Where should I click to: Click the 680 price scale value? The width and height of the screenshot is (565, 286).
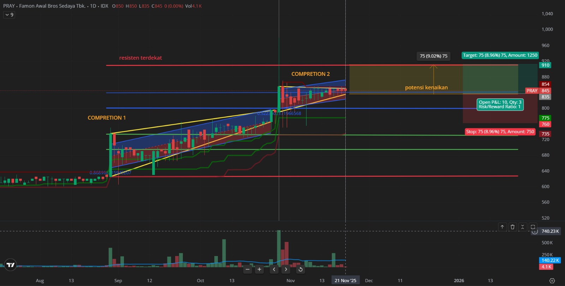coord(545,155)
